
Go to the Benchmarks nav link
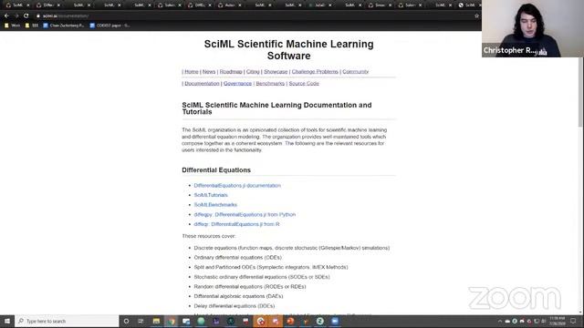click(x=270, y=83)
